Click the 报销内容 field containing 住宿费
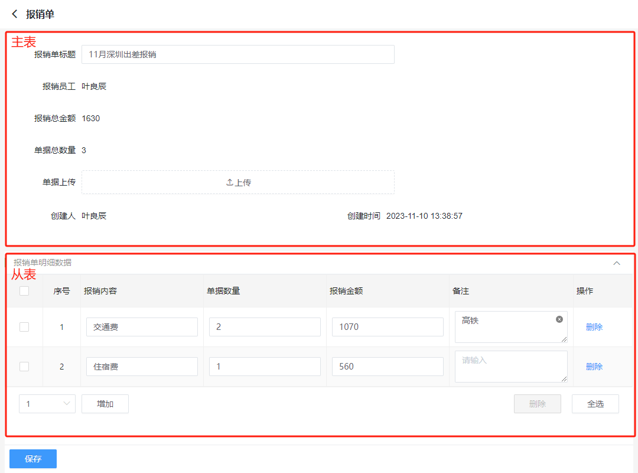The image size is (638, 473). pyautogui.click(x=142, y=367)
